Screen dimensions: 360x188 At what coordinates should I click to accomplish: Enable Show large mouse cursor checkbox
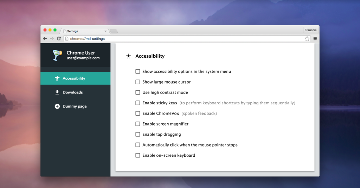[138, 82]
